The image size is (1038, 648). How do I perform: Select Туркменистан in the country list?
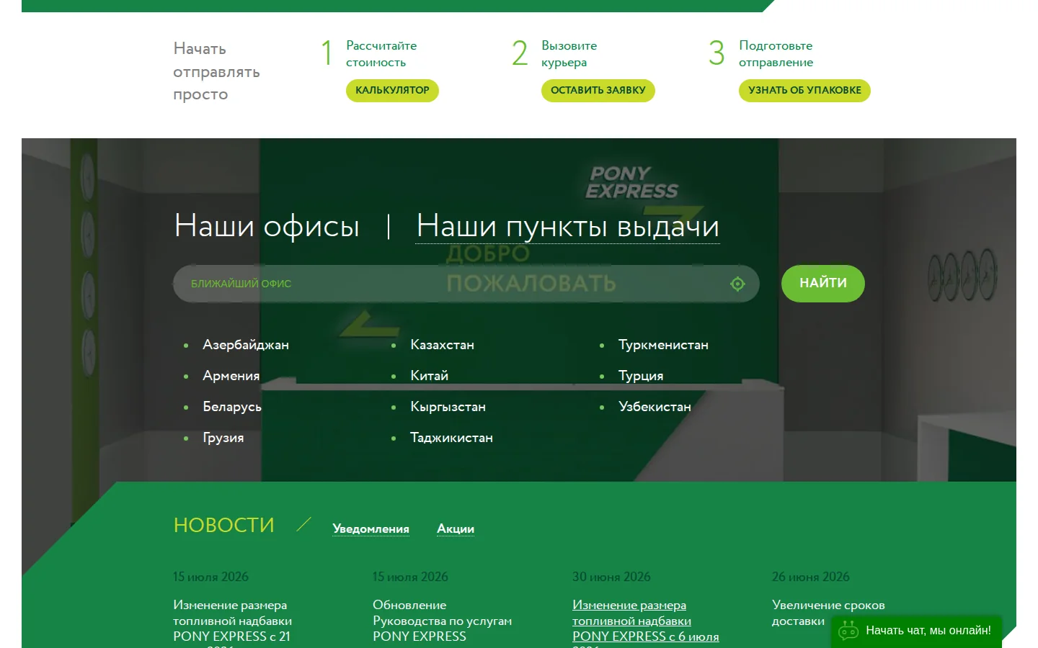click(x=663, y=345)
